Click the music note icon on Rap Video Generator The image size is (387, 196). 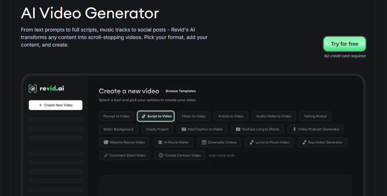pyautogui.click(x=304, y=142)
